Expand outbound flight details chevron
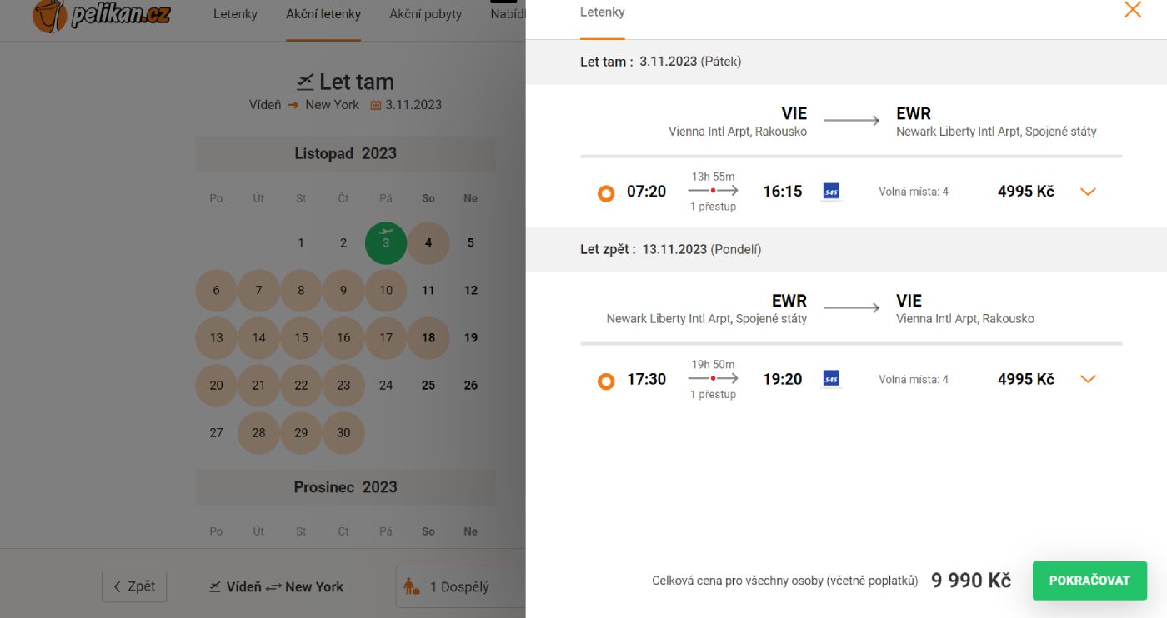The width and height of the screenshot is (1167, 618). tap(1088, 192)
